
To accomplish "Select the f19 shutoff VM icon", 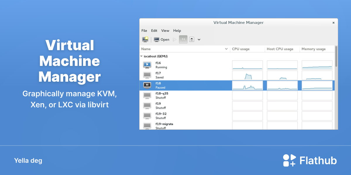I will click(147, 106).
